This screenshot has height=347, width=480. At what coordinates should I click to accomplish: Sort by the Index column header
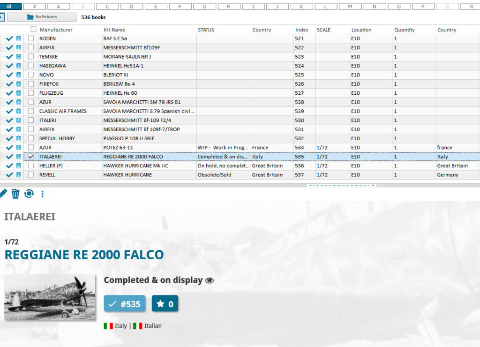[302, 30]
